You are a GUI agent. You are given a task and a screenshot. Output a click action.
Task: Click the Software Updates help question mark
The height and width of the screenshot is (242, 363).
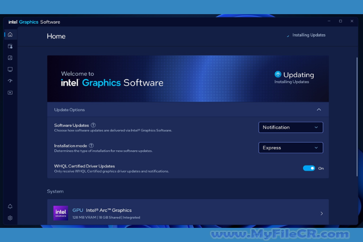[93, 125]
